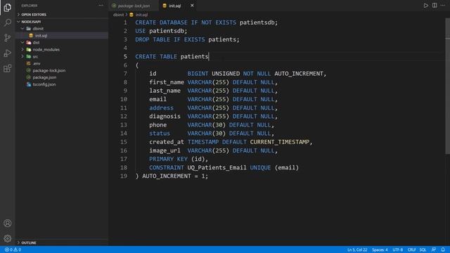Open editor more actions ellipsis
The width and height of the screenshot is (450, 253).
pyautogui.click(x=443, y=6)
